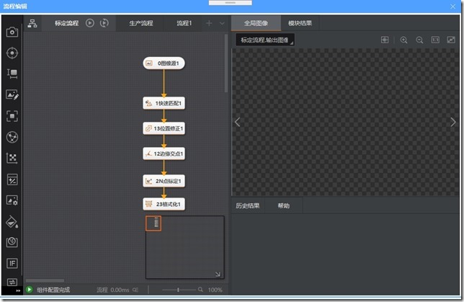The image size is (464, 302).
Task: Open the calibration checkerboard tool group
Action: (12, 158)
